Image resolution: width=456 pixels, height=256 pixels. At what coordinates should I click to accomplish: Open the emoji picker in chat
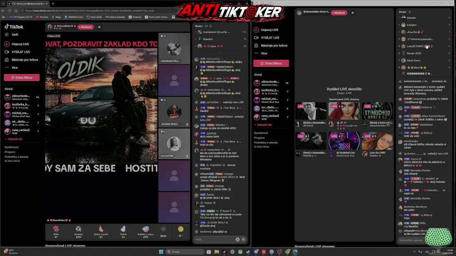(238, 239)
